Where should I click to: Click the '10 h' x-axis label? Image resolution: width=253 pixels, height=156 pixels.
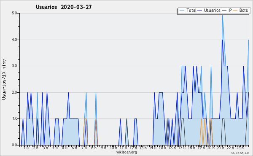pos(113,148)
